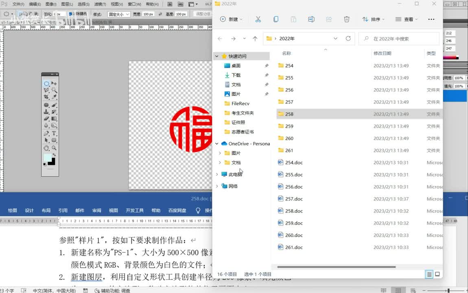Open the 新建 dropdown in Explorer

click(231, 20)
